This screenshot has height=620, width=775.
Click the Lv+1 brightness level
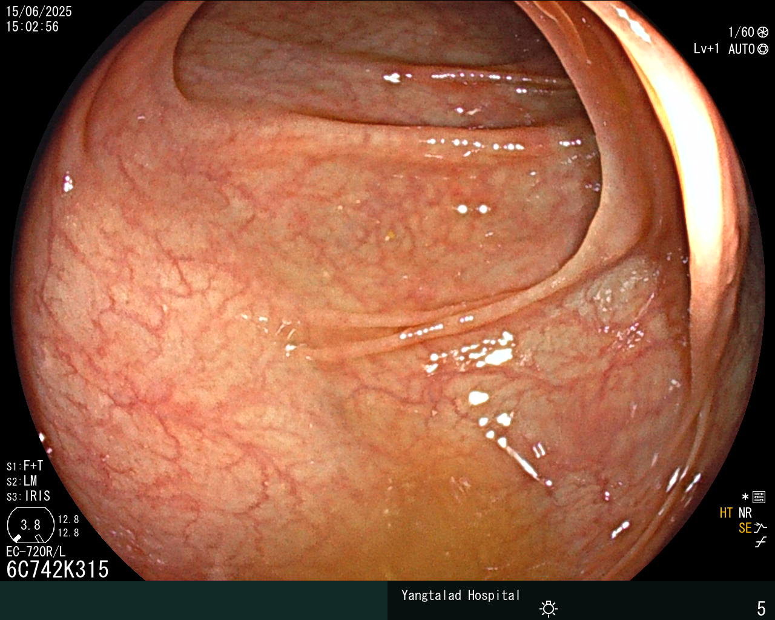707,49
